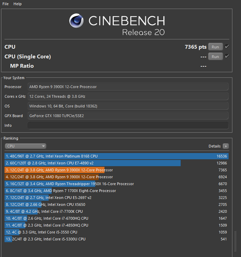Screen dimensions: 241x257
Task: Run the CPU multi-core benchmark
Action: [215, 47]
